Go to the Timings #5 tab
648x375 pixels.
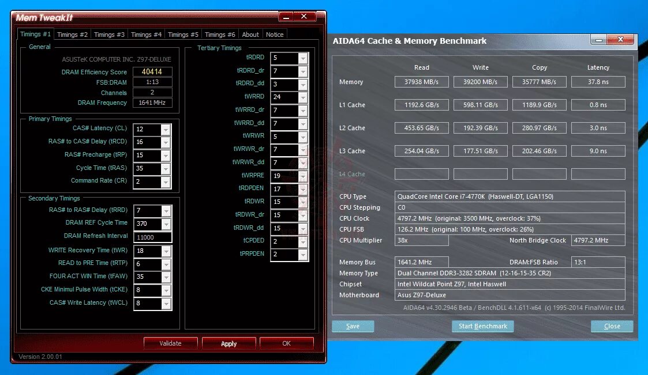tap(183, 35)
